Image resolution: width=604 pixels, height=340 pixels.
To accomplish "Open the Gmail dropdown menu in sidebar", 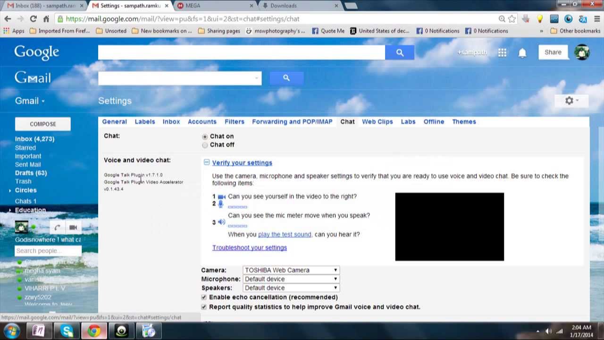I will [x=30, y=101].
